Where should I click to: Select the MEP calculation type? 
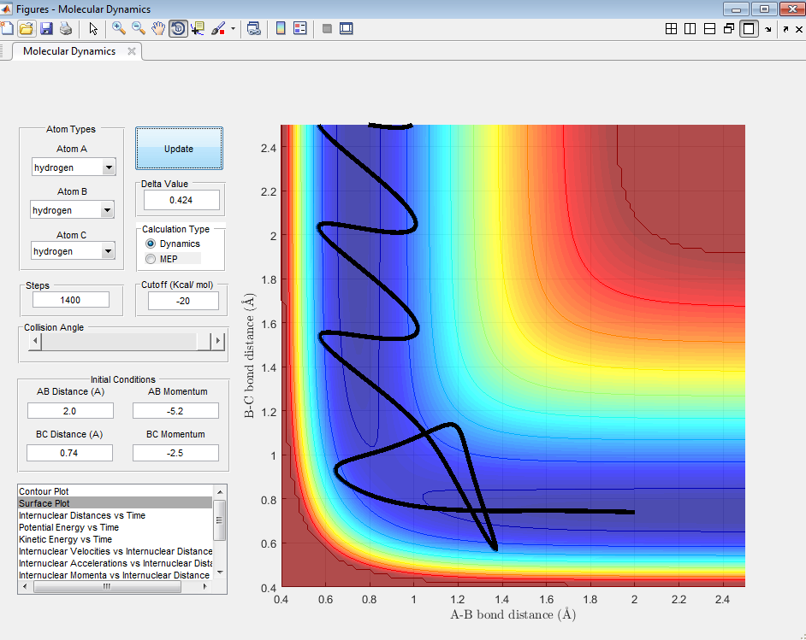pyautogui.click(x=151, y=258)
